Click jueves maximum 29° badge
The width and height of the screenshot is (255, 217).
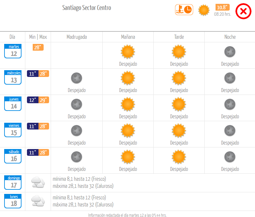44,100
